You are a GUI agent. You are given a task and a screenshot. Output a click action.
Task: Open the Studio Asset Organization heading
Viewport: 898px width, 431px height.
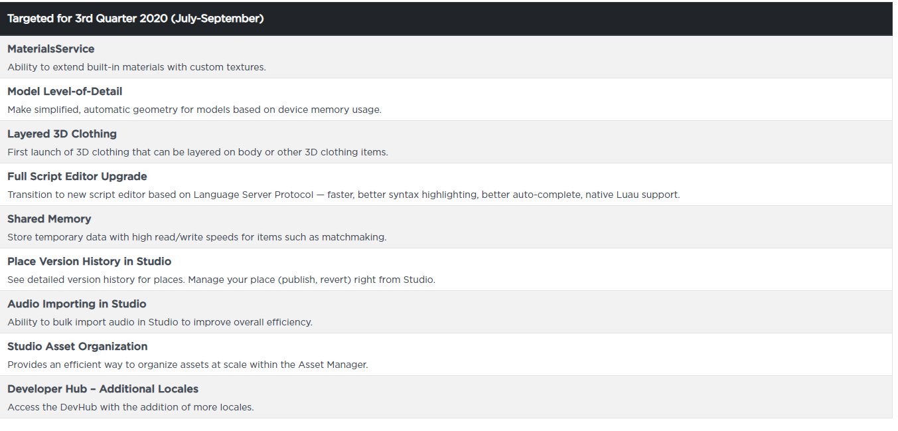[78, 347]
